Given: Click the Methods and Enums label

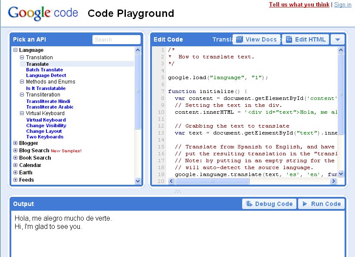Looking at the screenshot, I should (x=51, y=82).
